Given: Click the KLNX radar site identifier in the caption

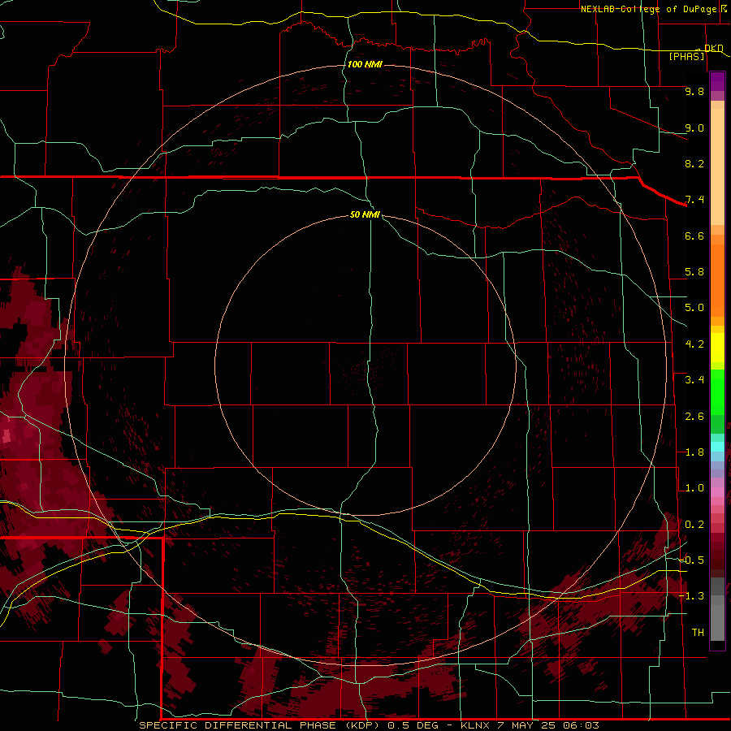Looking at the screenshot, I should (x=475, y=725).
